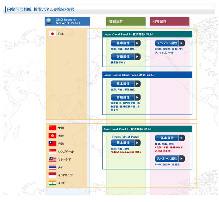Click the タイ country label
This screenshot has height=202, width=219.
[x=60, y=167]
